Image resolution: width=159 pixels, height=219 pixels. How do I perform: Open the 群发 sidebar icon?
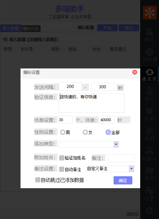[149, 35]
